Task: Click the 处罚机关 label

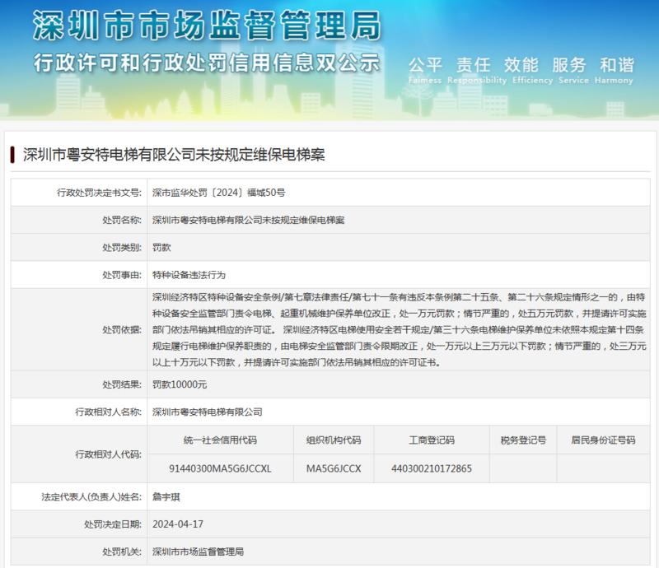Action: (x=122, y=552)
